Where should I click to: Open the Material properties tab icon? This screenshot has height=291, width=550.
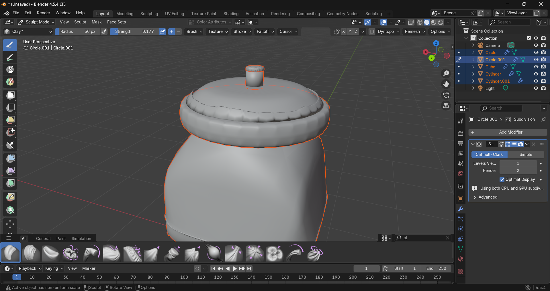pyautogui.click(x=461, y=259)
